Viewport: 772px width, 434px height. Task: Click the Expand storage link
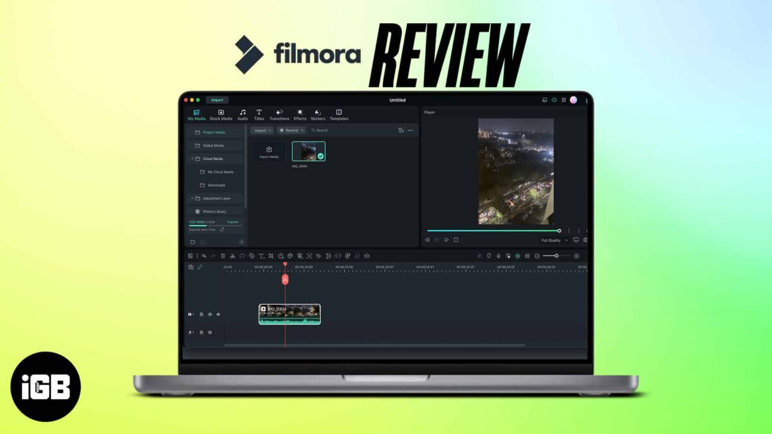[232, 222]
